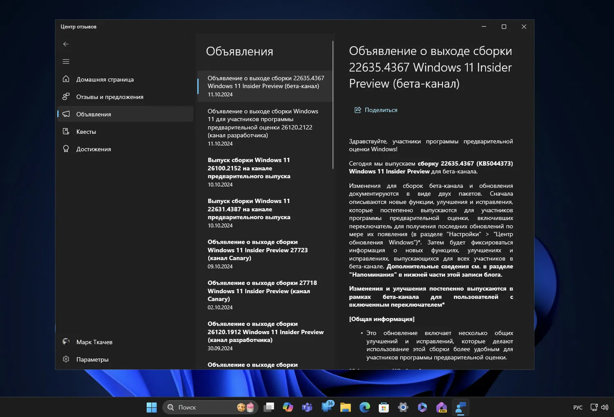Open Task View on the taskbar
Image resolution: width=614 pixels, height=417 pixels.
tap(269, 407)
